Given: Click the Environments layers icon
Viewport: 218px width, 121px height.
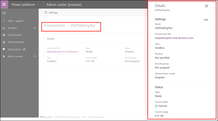Looking at the screenshot, I should click(x=4, y=35).
